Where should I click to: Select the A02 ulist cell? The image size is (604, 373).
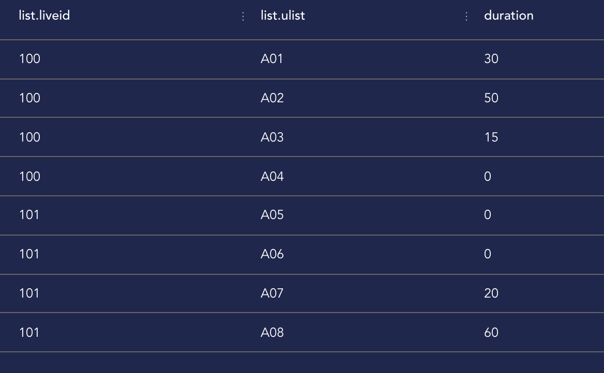point(272,98)
